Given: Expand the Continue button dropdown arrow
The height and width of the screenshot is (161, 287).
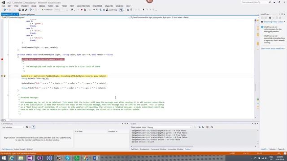Looking at the screenshot, I should (53, 10).
